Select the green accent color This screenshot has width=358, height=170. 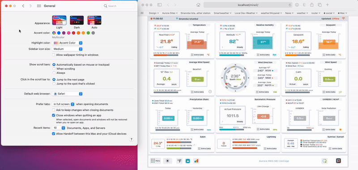click(x=88, y=33)
